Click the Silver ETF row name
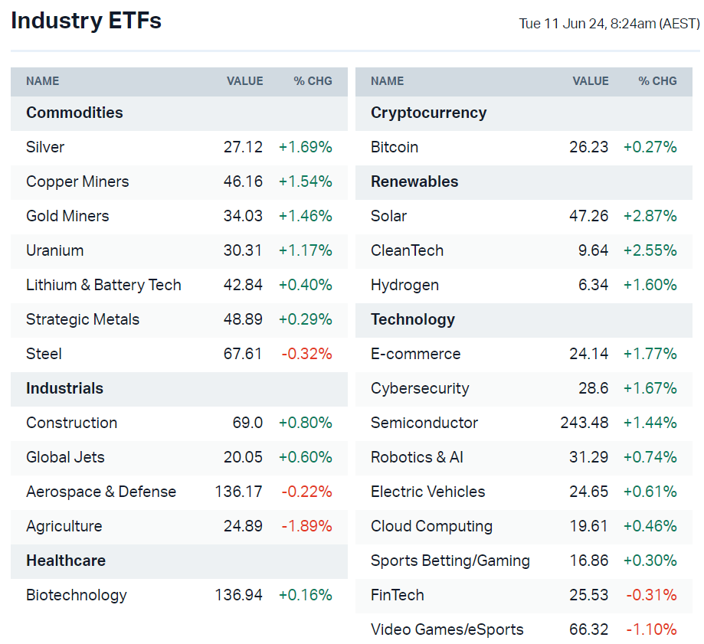704x644 pixels. [45, 147]
